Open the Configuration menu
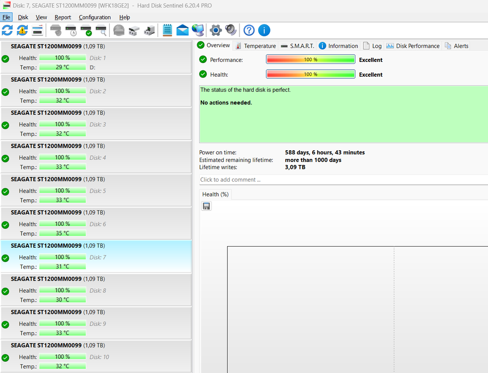This screenshot has width=488, height=373. pyautogui.click(x=95, y=17)
